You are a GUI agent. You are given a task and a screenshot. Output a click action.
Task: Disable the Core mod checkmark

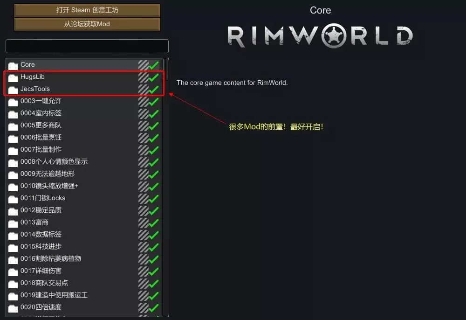tap(154, 65)
